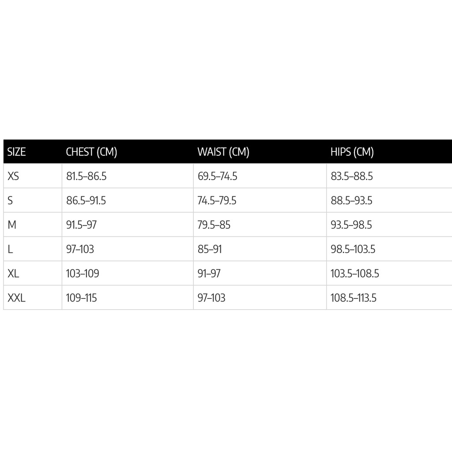The height and width of the screenshot is (452, 452).
Task: Click hips value 98.5–103.5
Action: pyautogui.click(x=353, y=249)
